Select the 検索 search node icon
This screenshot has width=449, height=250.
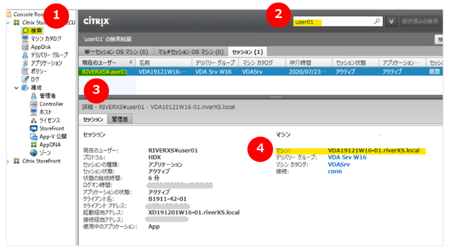pos(26,31)
